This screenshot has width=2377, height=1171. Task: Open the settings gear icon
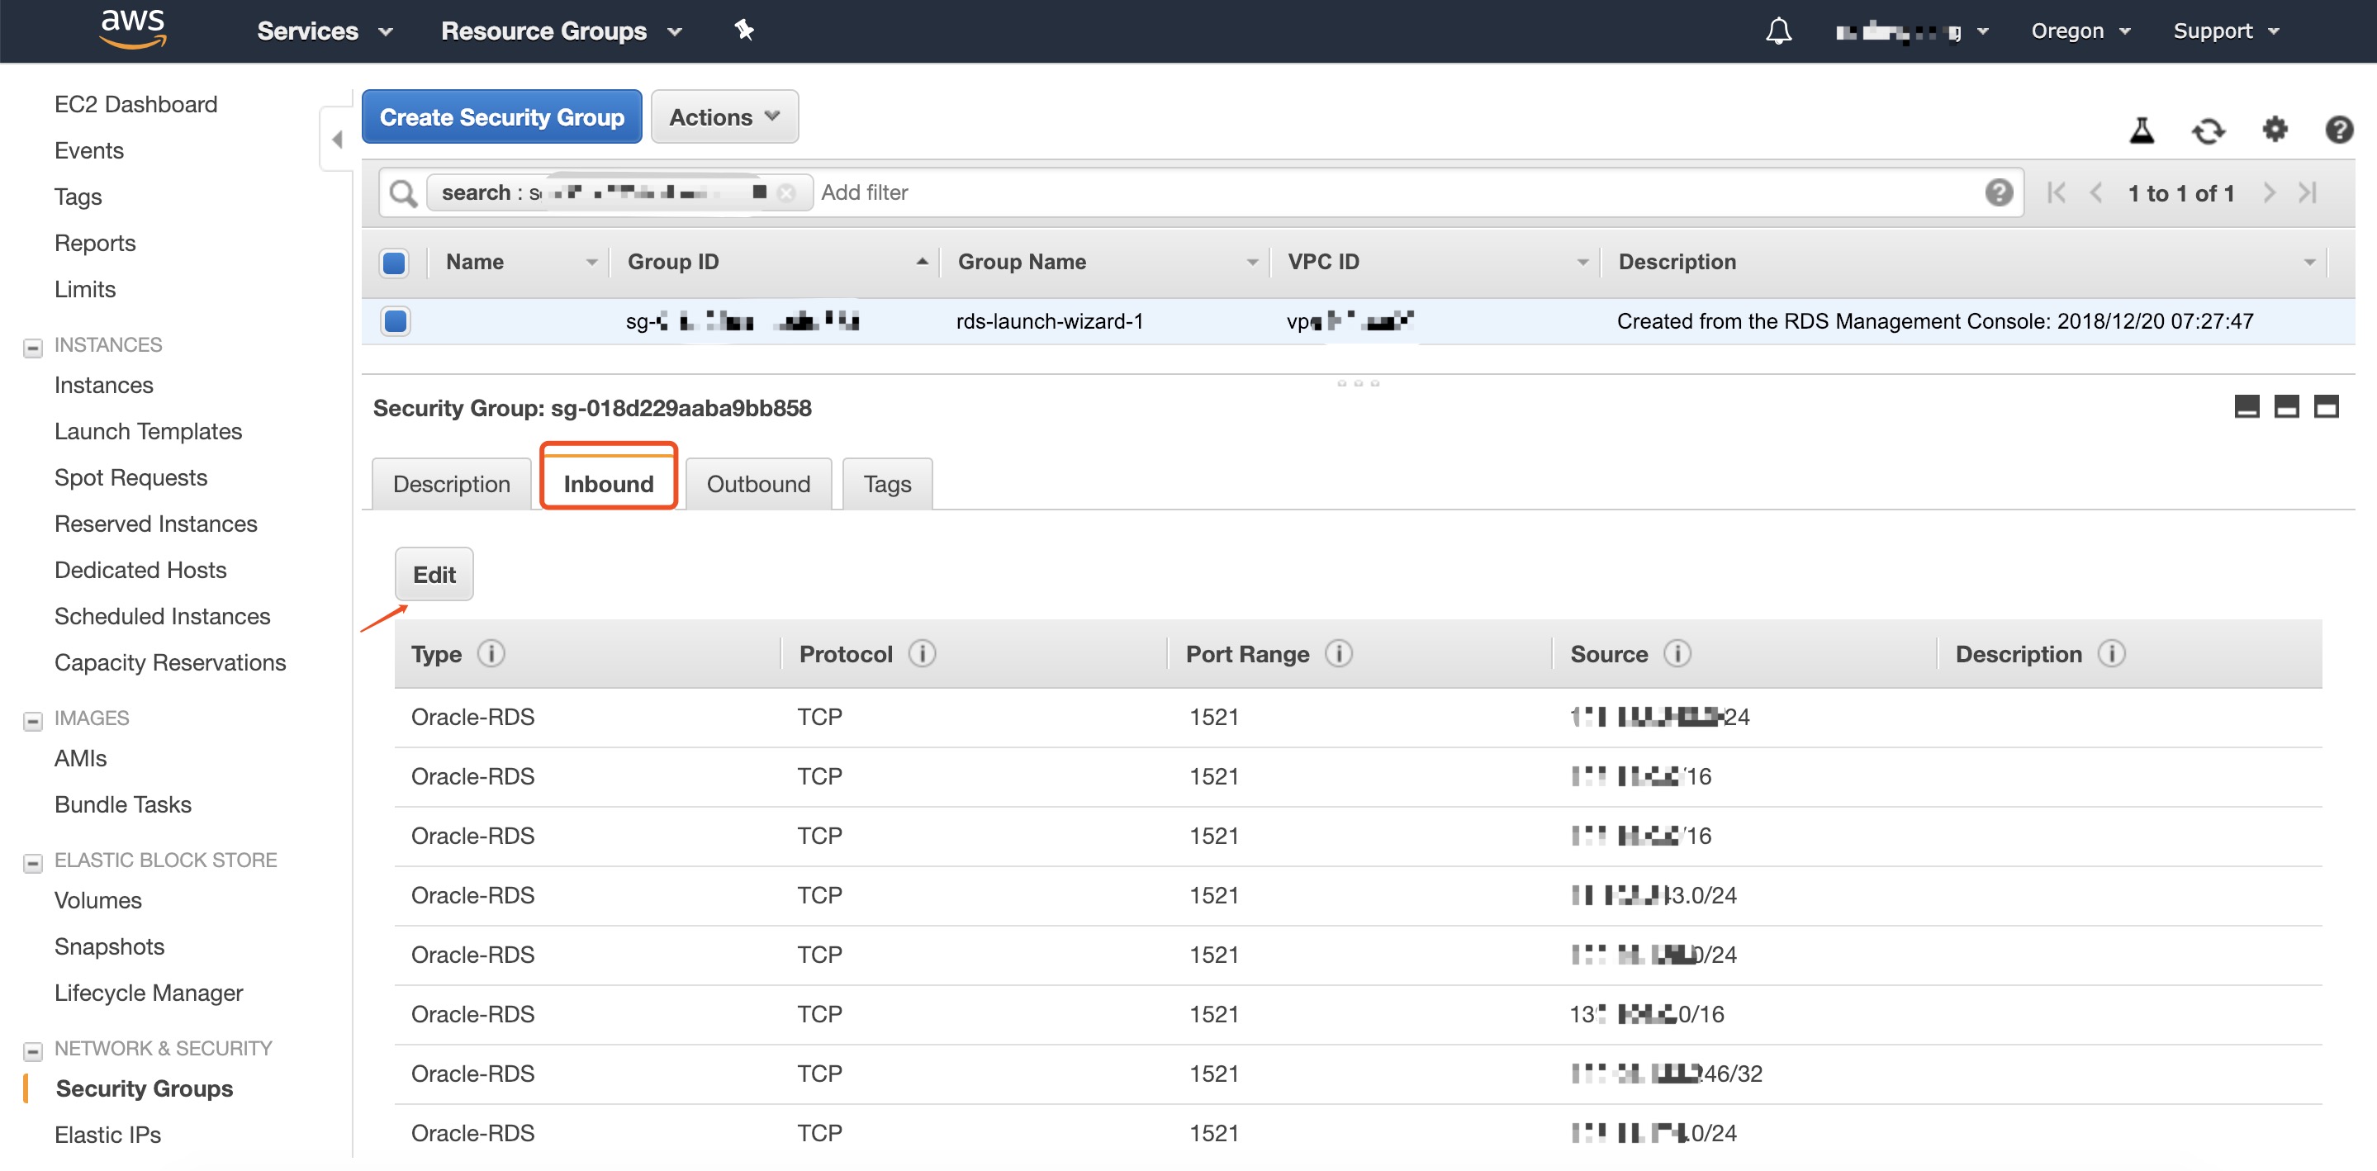click(2275, 129)
